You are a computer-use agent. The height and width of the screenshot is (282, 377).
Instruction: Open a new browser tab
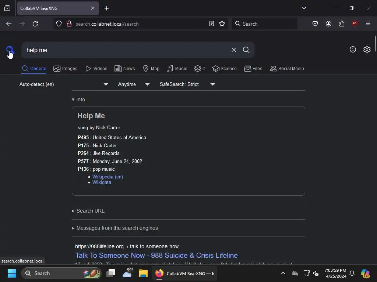point(106,8)
